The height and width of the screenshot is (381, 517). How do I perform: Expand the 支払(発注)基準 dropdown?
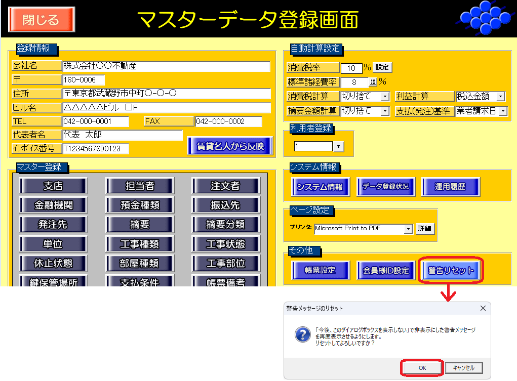pos(503,111)
